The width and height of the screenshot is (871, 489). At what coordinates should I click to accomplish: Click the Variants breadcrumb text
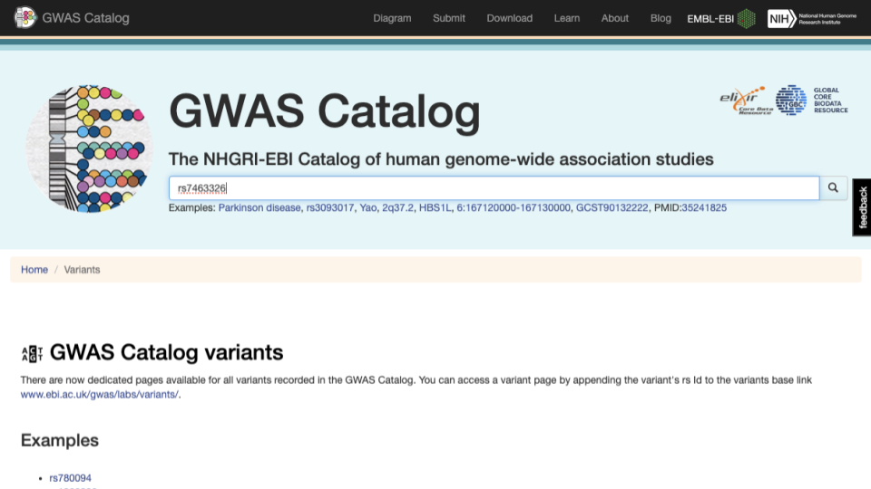pyautogui.click(x=82, y=270)
